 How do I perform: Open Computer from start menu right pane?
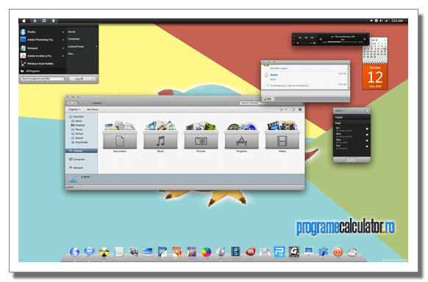74,39
